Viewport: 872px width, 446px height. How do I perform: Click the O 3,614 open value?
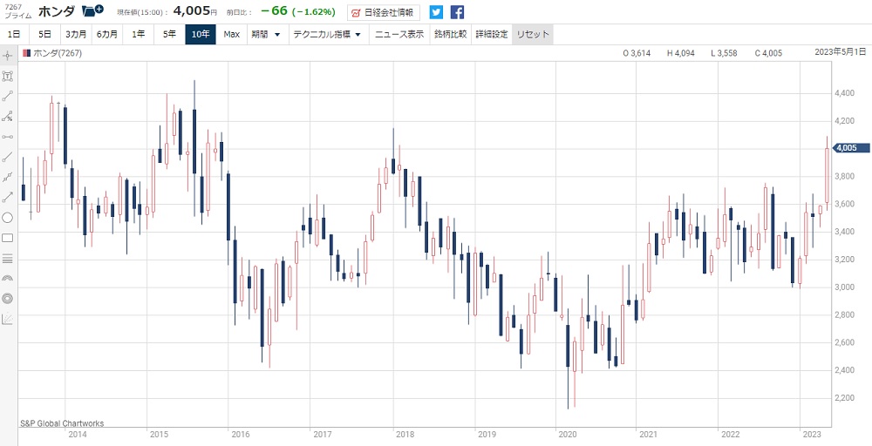pos(637,53)
